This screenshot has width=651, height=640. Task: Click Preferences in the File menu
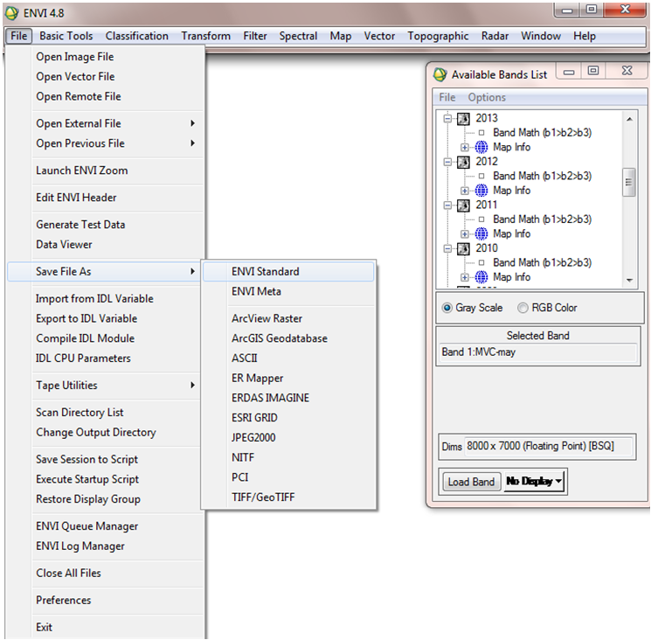106,600
